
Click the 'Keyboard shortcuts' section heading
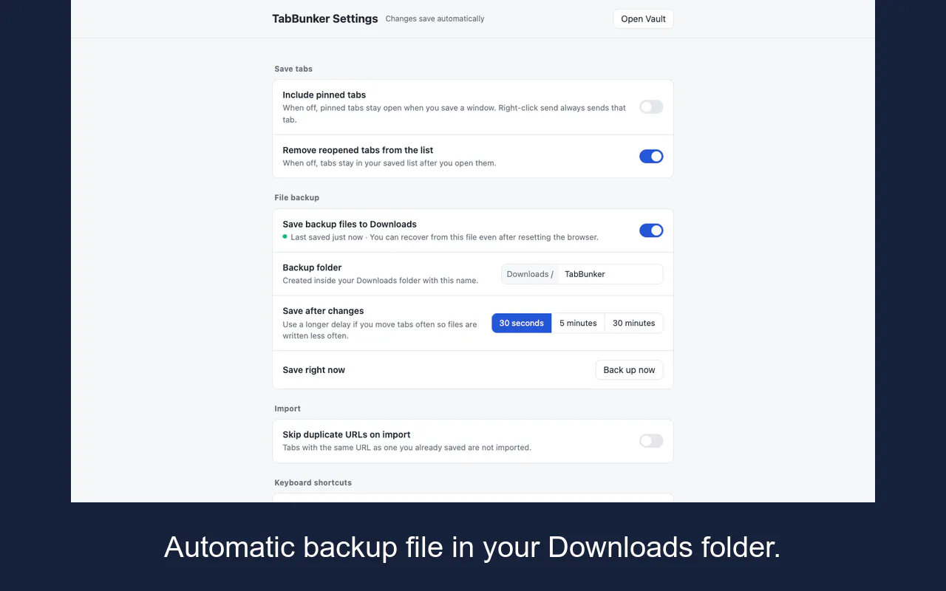click(313, 482)
